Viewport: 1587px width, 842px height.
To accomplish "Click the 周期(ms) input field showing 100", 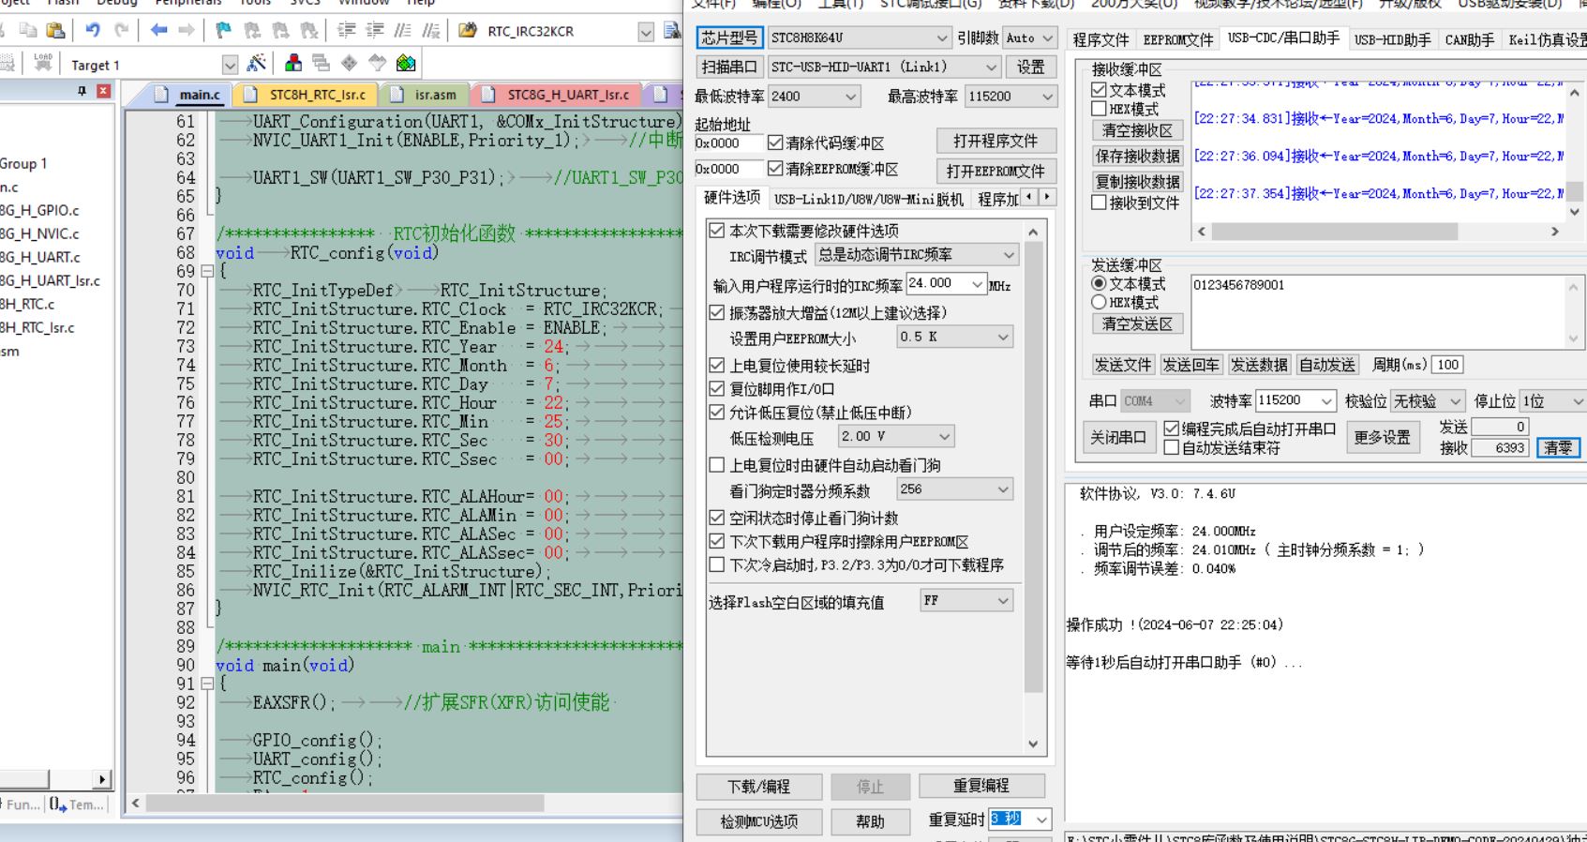I will (x=1448, y=365).
